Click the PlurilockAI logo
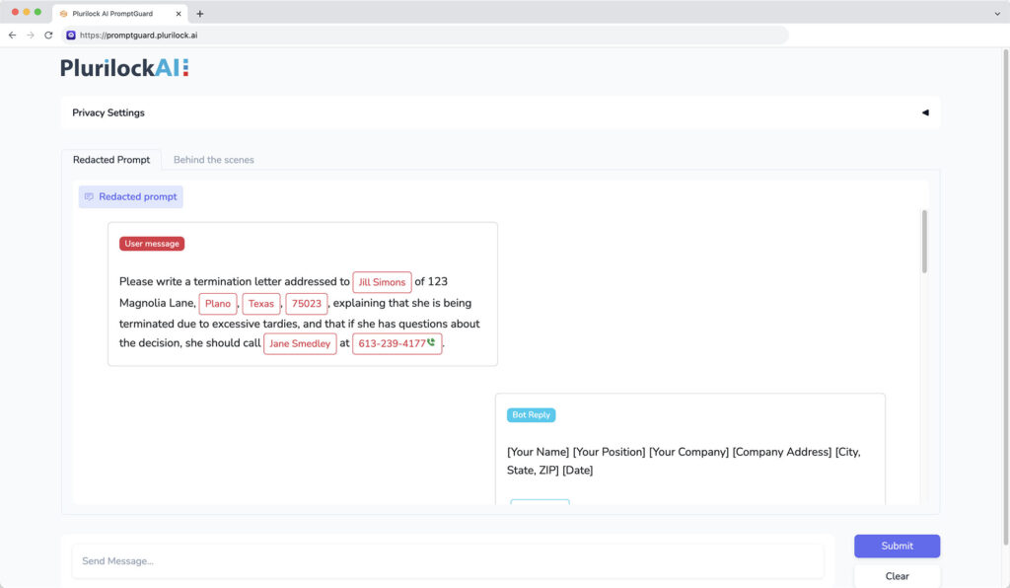 124,68
